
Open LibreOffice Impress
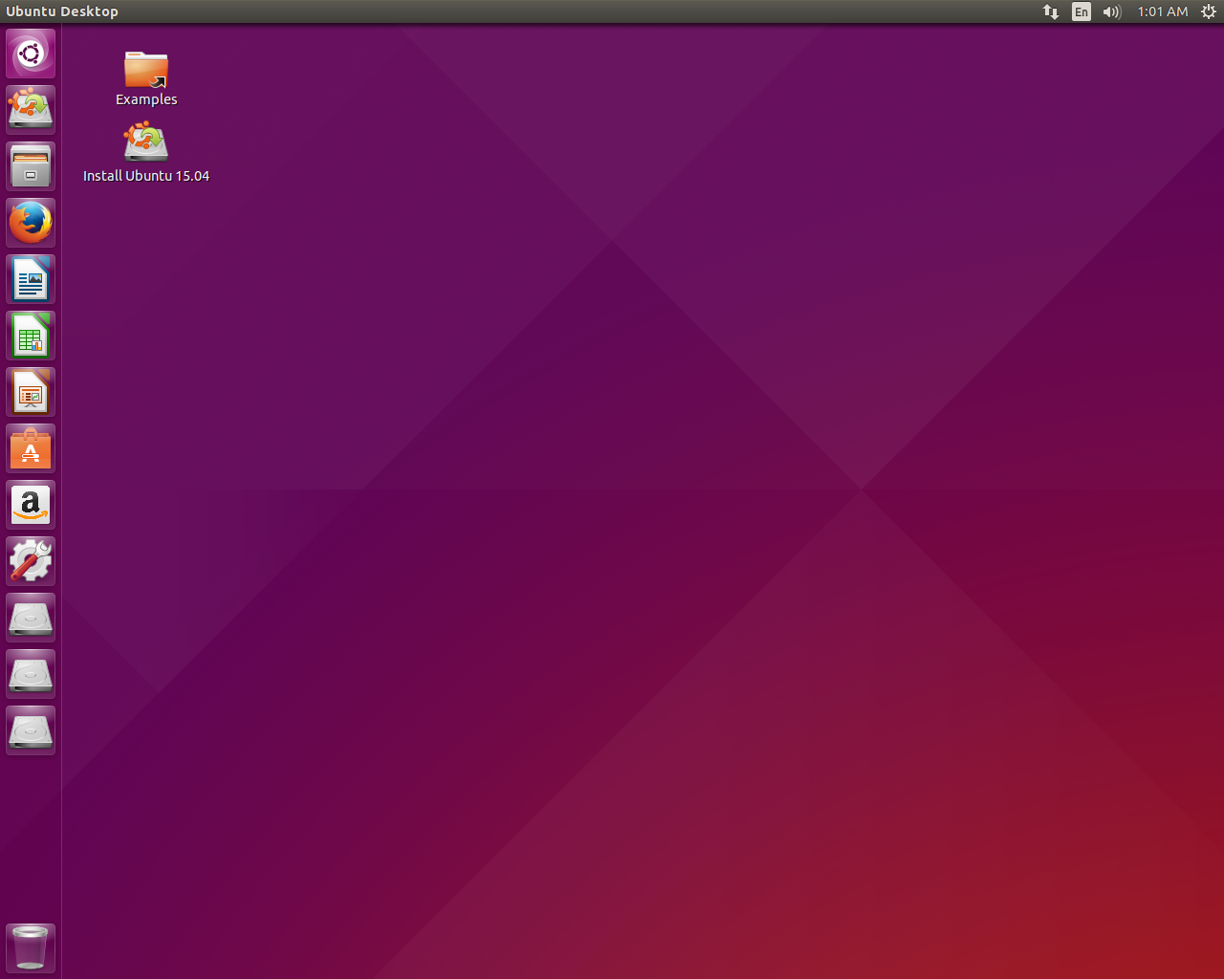coord(30,391)
